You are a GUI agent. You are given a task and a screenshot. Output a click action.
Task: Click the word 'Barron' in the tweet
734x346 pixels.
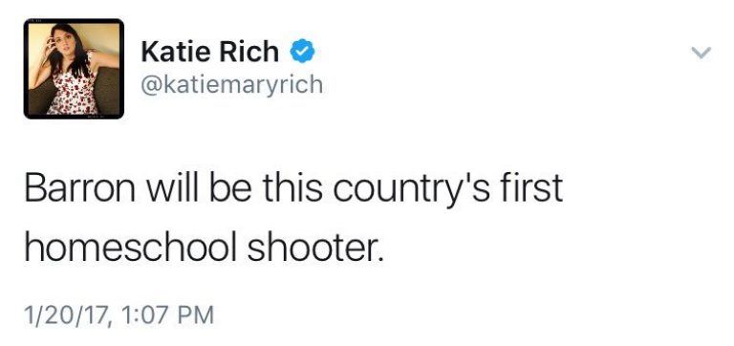point(80,188)
